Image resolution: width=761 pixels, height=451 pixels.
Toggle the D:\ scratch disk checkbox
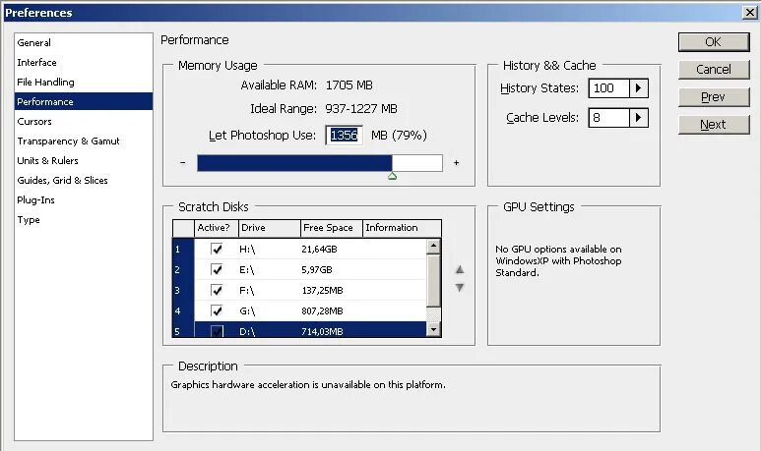[217, 331]
